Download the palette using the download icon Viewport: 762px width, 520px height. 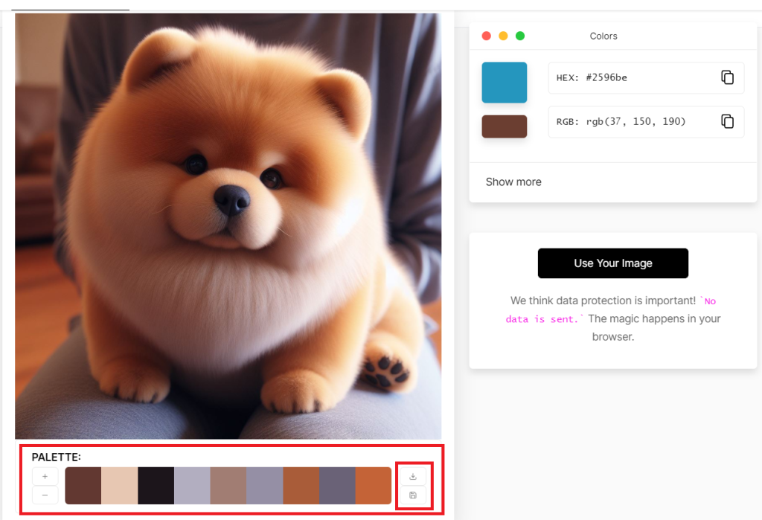413,476
